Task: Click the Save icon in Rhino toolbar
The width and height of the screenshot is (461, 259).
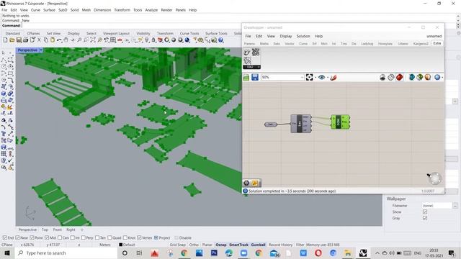Action: [x=19, y=40]
